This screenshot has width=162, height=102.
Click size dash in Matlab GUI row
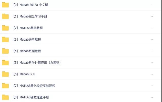pos(152,74)
